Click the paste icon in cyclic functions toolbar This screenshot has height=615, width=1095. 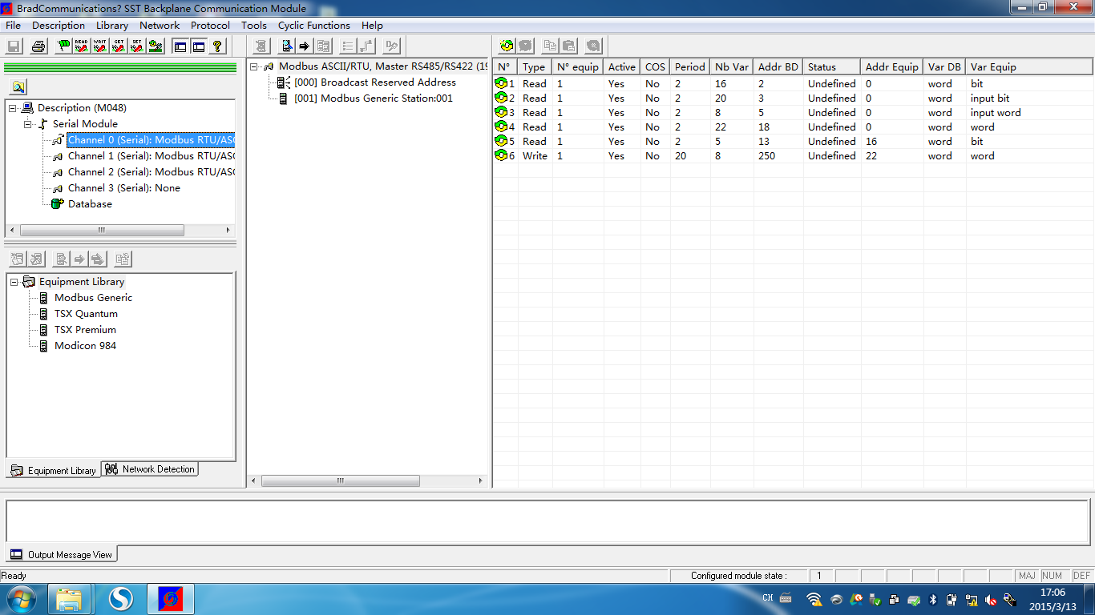click(x=568, y=46)
